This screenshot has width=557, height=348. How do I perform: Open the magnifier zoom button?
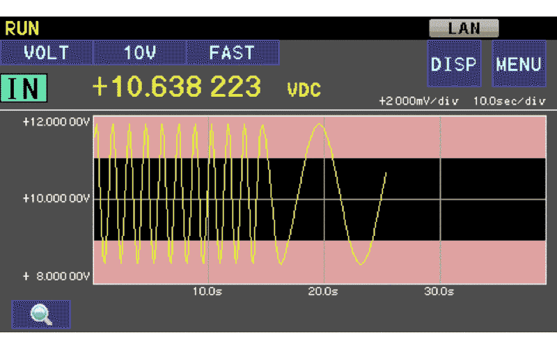(x=41, y=315)
